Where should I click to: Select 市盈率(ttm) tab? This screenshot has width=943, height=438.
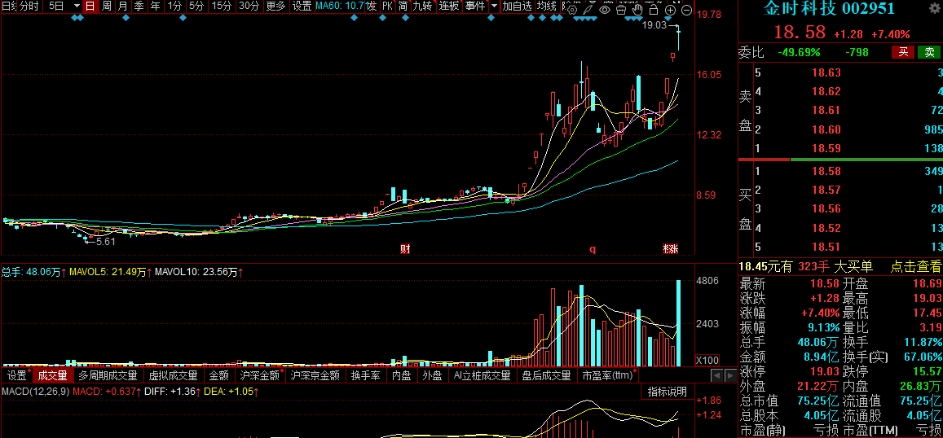click(x=608, y=376)
